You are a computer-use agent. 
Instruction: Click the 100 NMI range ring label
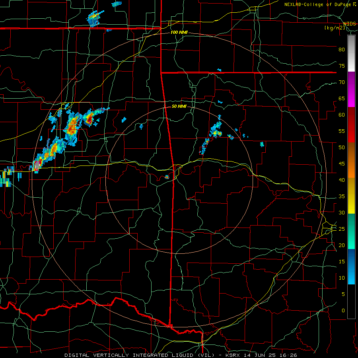[179, 33]
